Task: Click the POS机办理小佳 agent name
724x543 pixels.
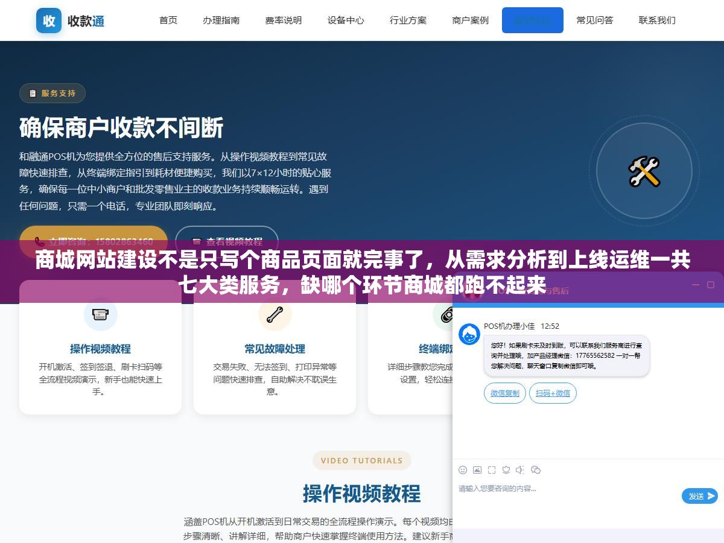Action: click(509, 326)
